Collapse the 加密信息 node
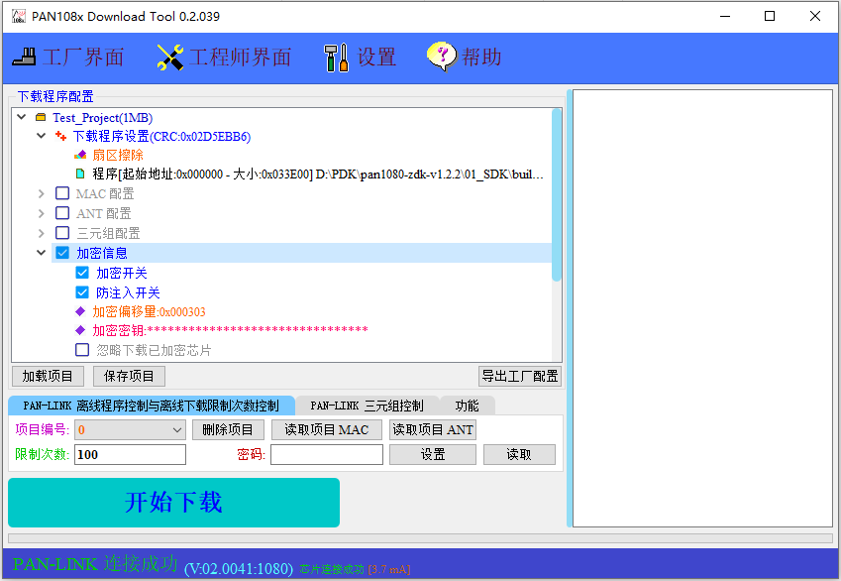Image resolution: width=841 pixels, height=581 pixels. [x=42, y=253]
